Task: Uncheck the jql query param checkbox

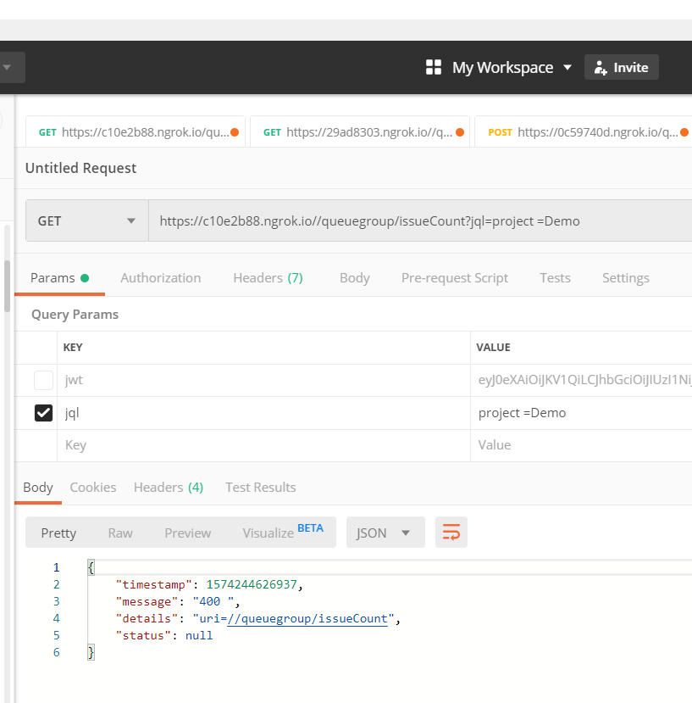Action: [43, 413]
